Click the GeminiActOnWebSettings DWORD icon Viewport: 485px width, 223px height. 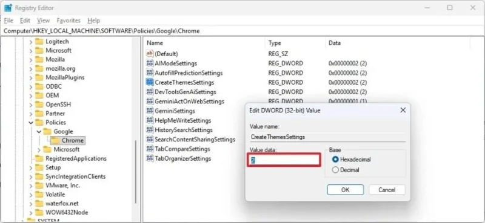[150, 101]
